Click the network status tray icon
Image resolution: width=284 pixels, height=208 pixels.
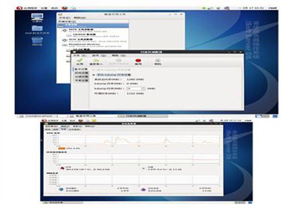tap(210, 8)
